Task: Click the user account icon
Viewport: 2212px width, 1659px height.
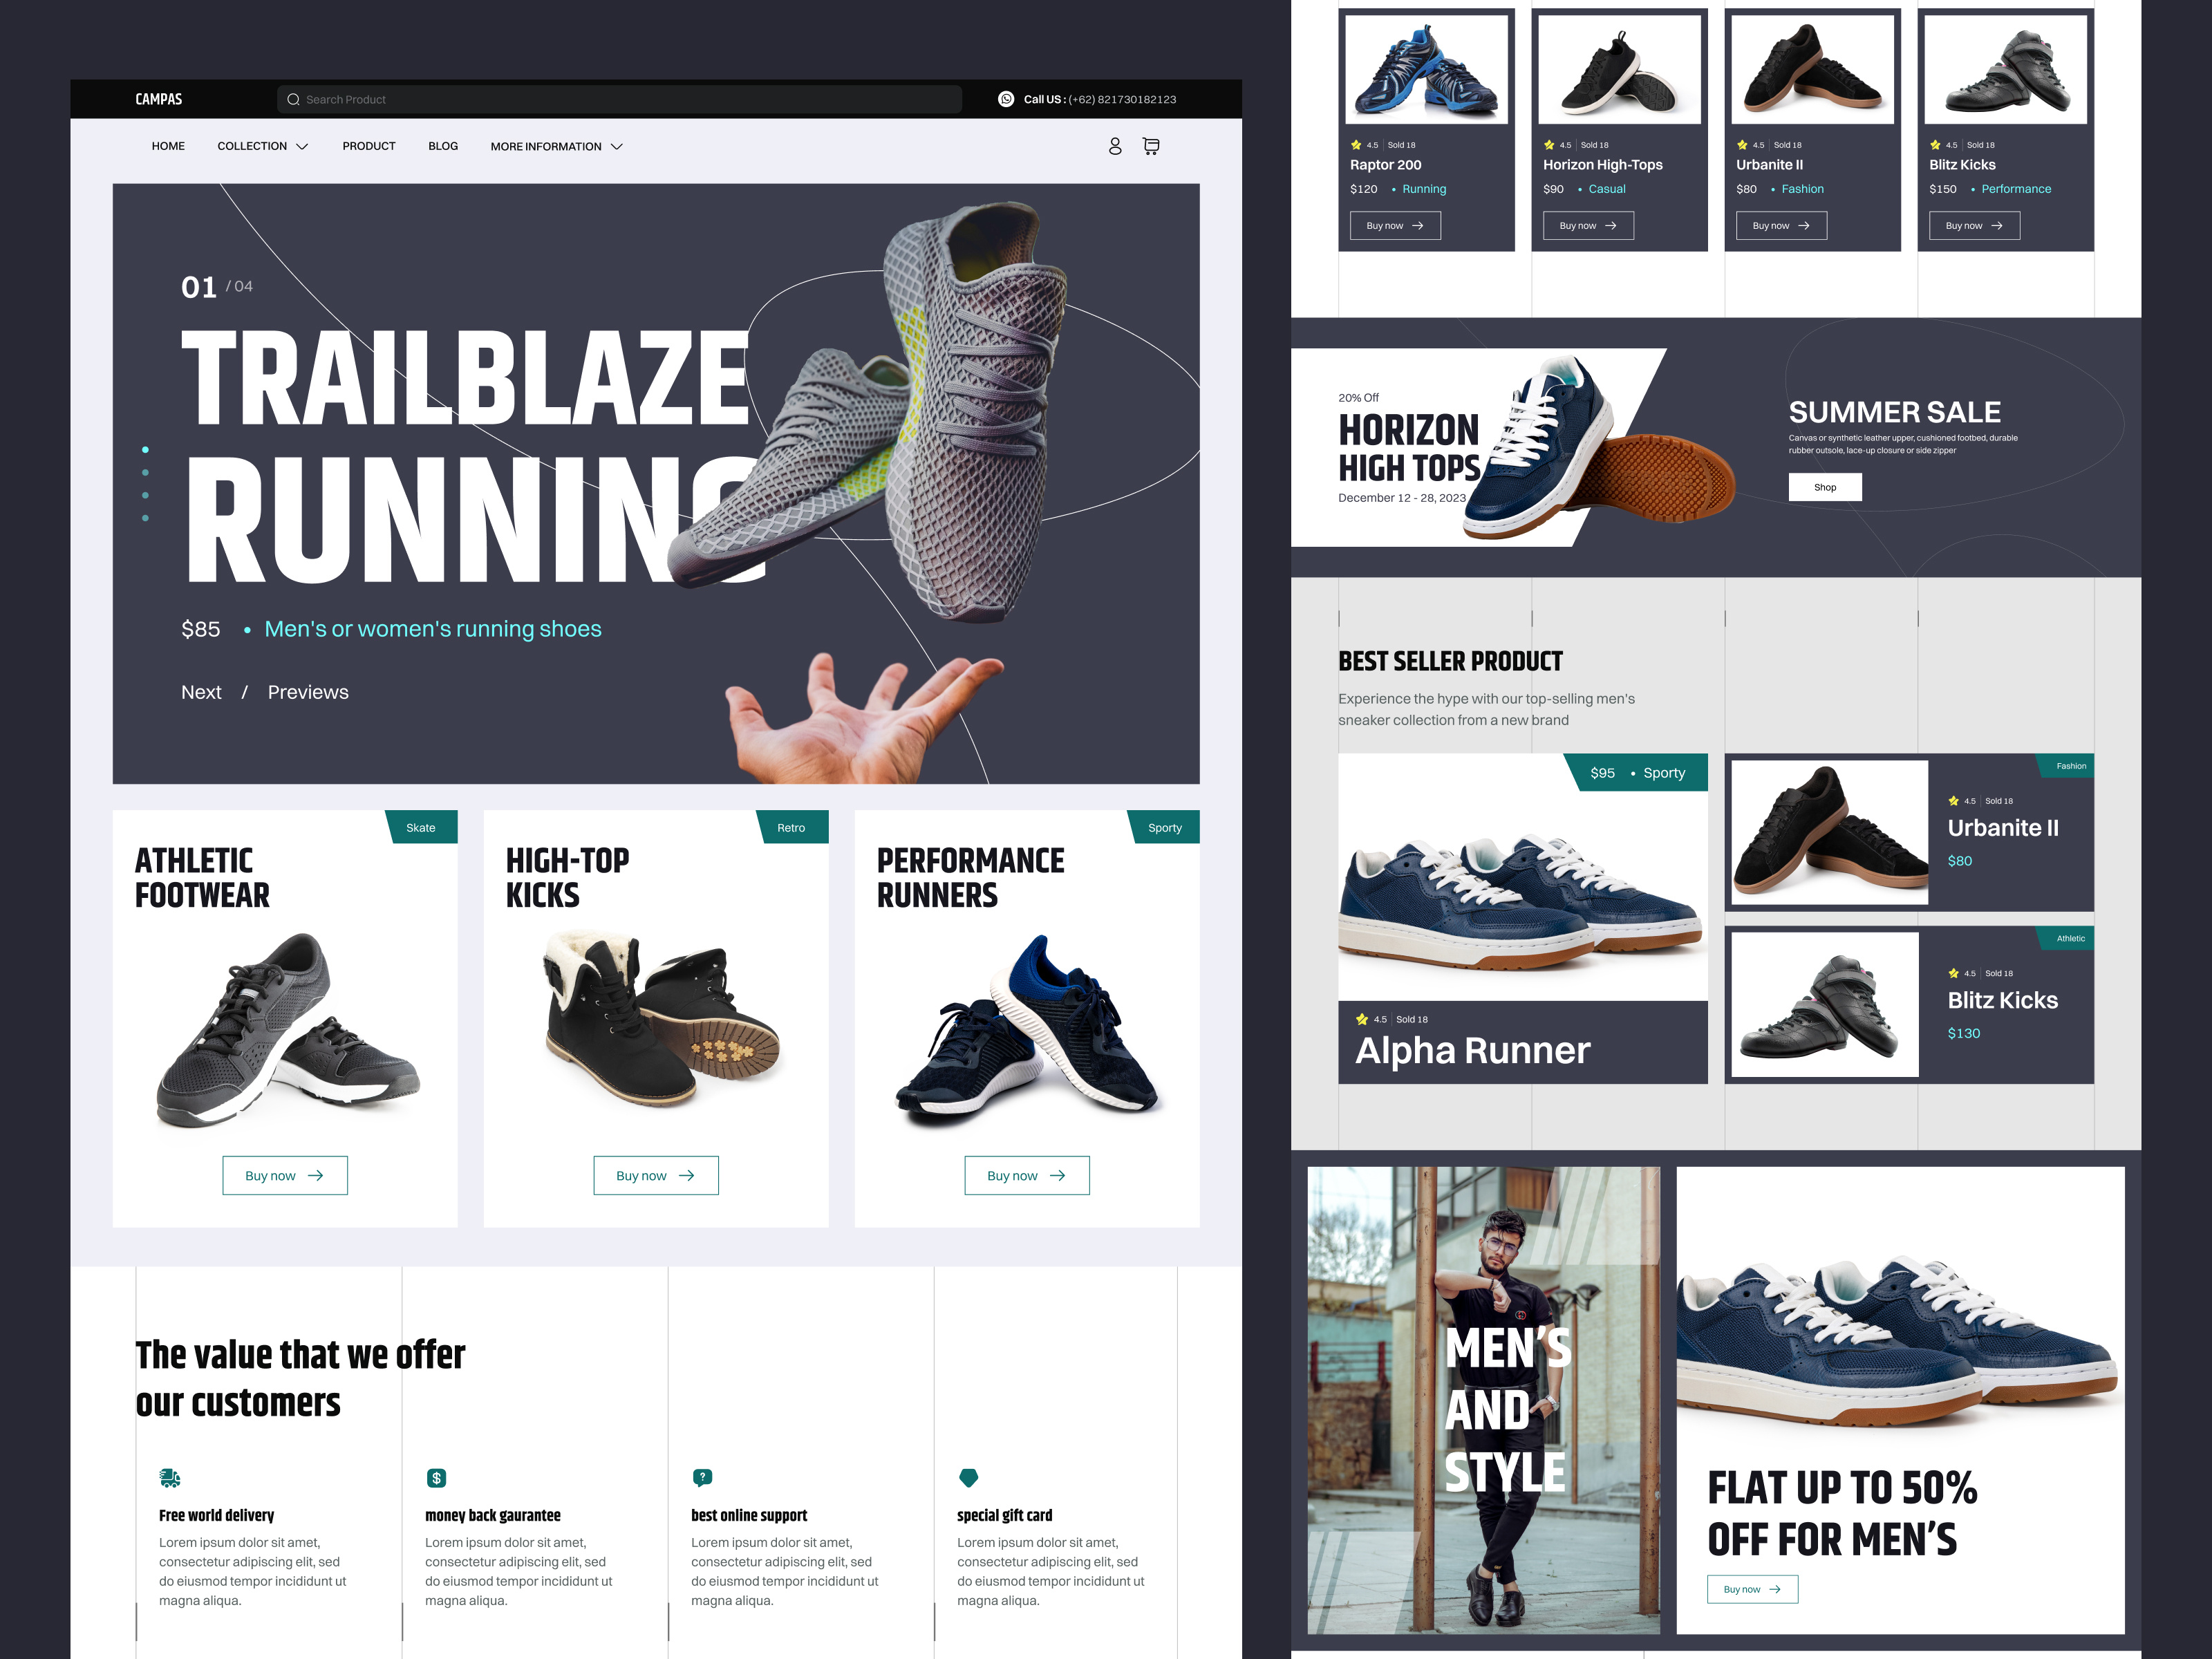Action: (x=1115, y=146)
